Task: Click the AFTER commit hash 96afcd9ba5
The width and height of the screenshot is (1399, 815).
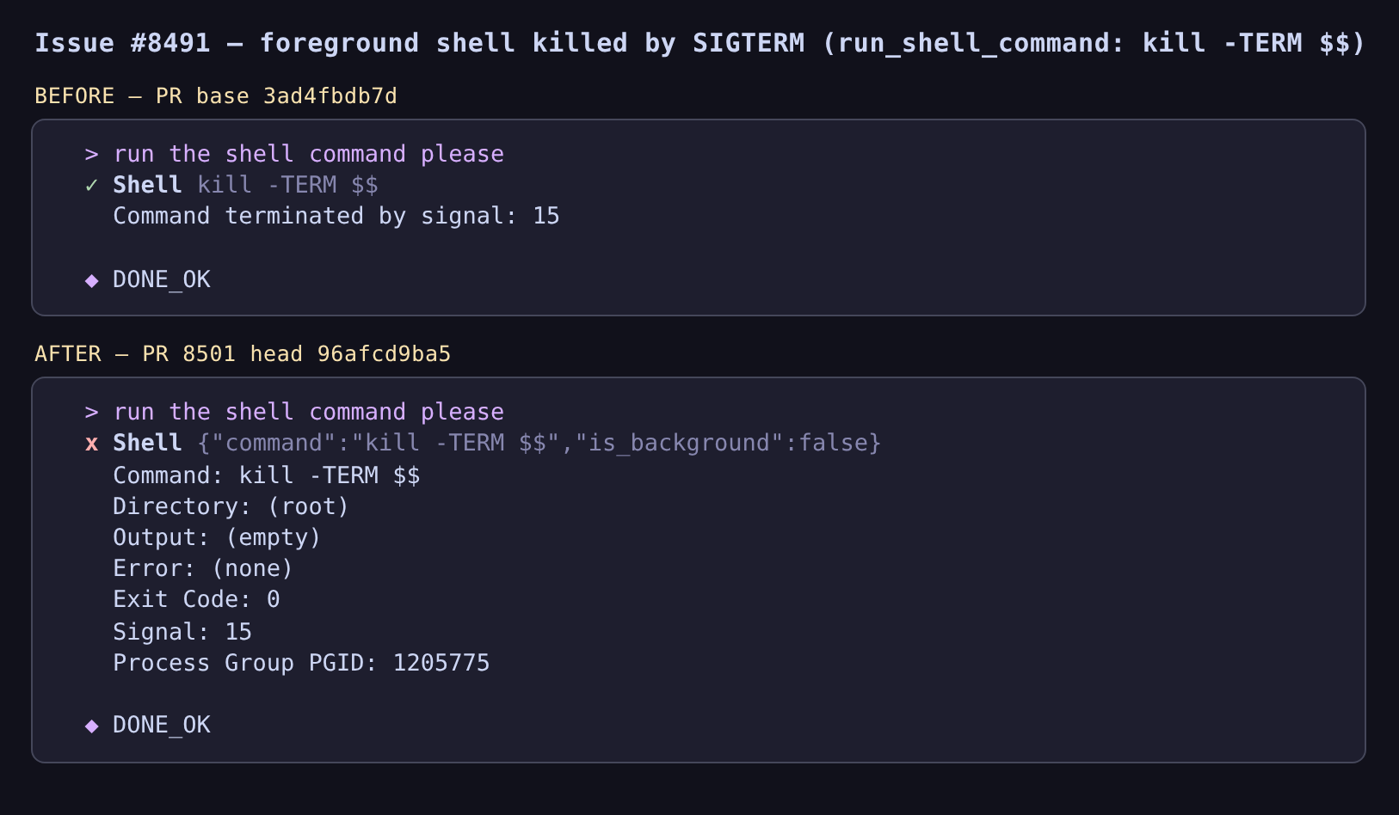Action: [384, 353]
